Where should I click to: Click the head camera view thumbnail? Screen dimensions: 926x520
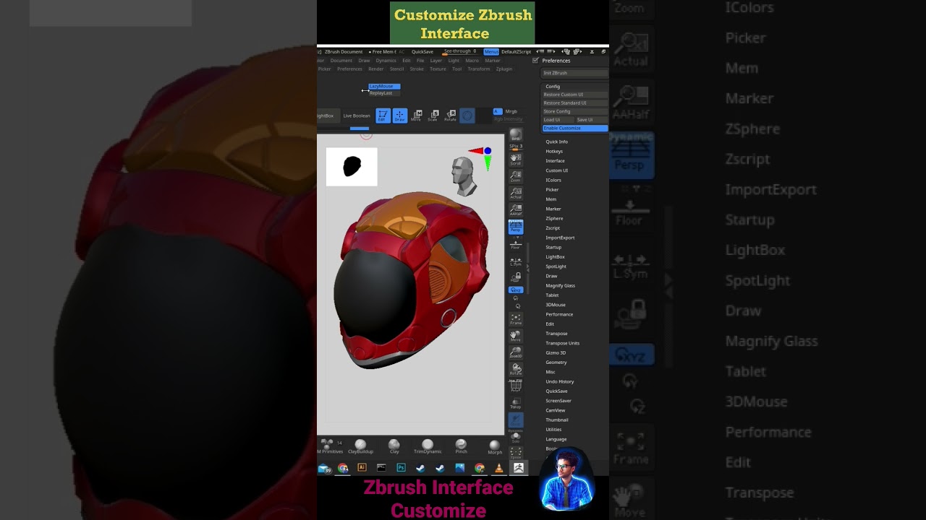pyautogui.click(x=464, y=176)
